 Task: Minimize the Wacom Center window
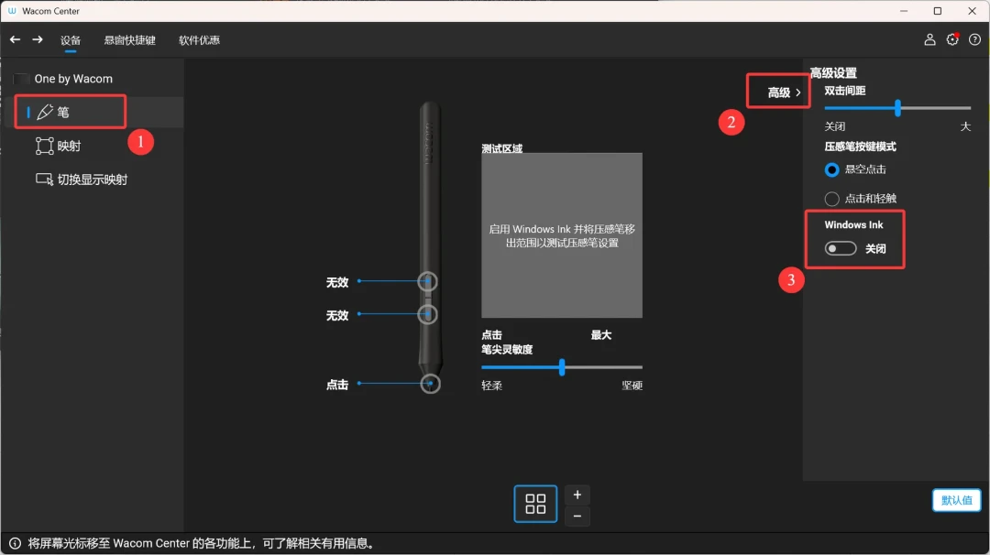[x=904, y=11]
